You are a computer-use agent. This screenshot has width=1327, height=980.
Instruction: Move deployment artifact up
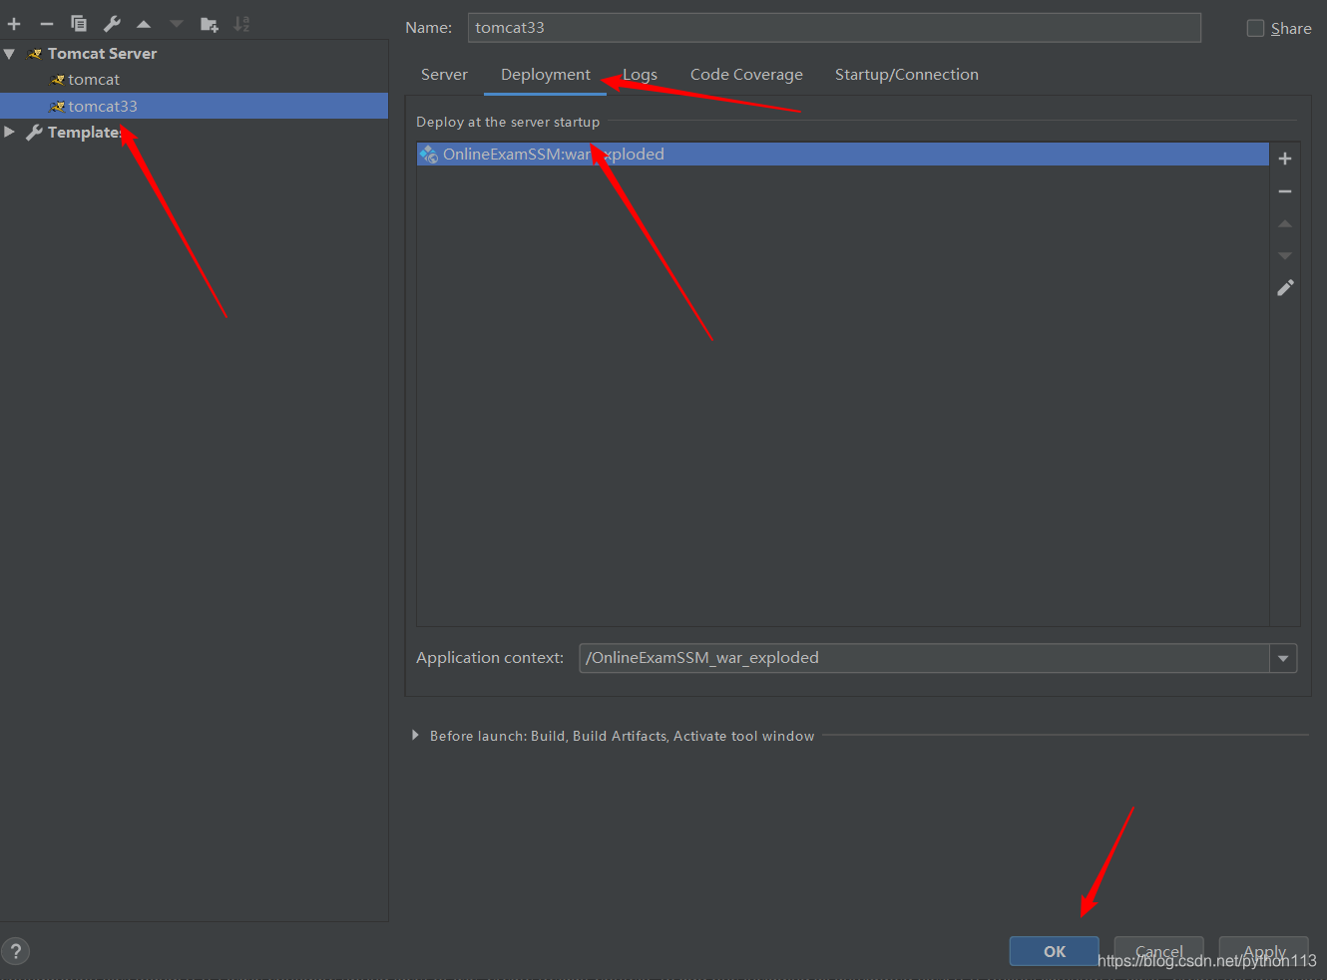coord(1285,223)
